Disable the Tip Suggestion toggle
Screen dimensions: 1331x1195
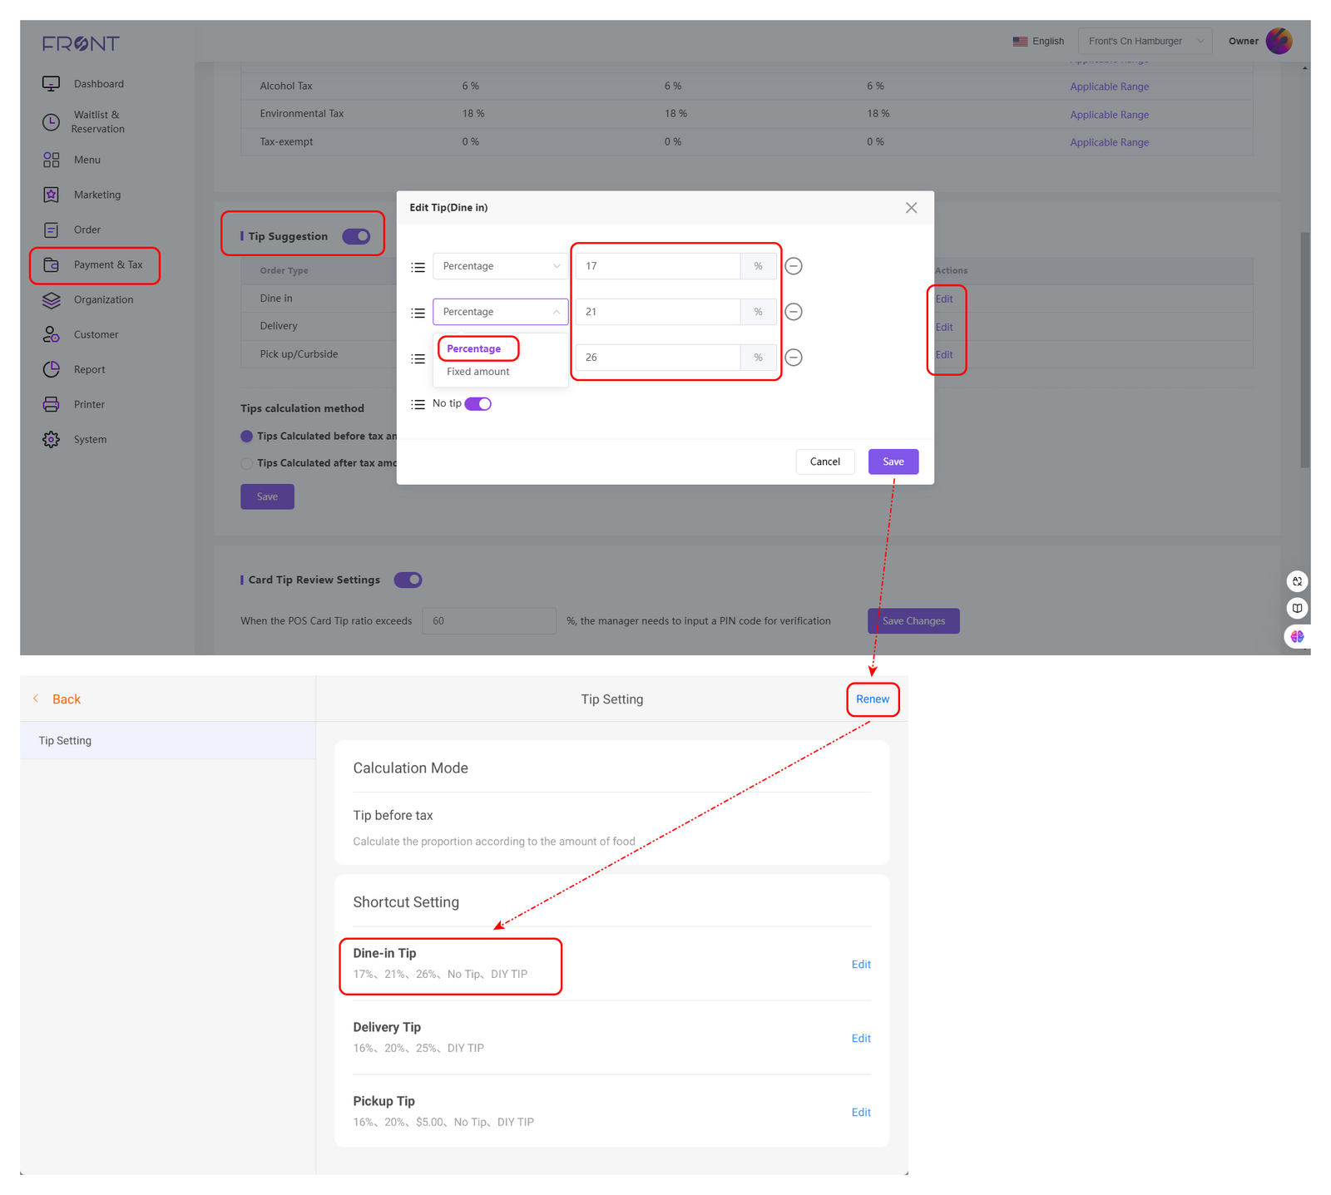point(356,236)
